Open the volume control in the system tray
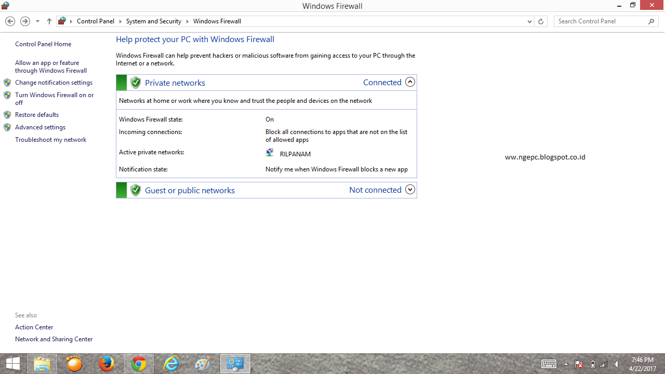The height and width of the screenshot is (374, 665). [616, 364]
